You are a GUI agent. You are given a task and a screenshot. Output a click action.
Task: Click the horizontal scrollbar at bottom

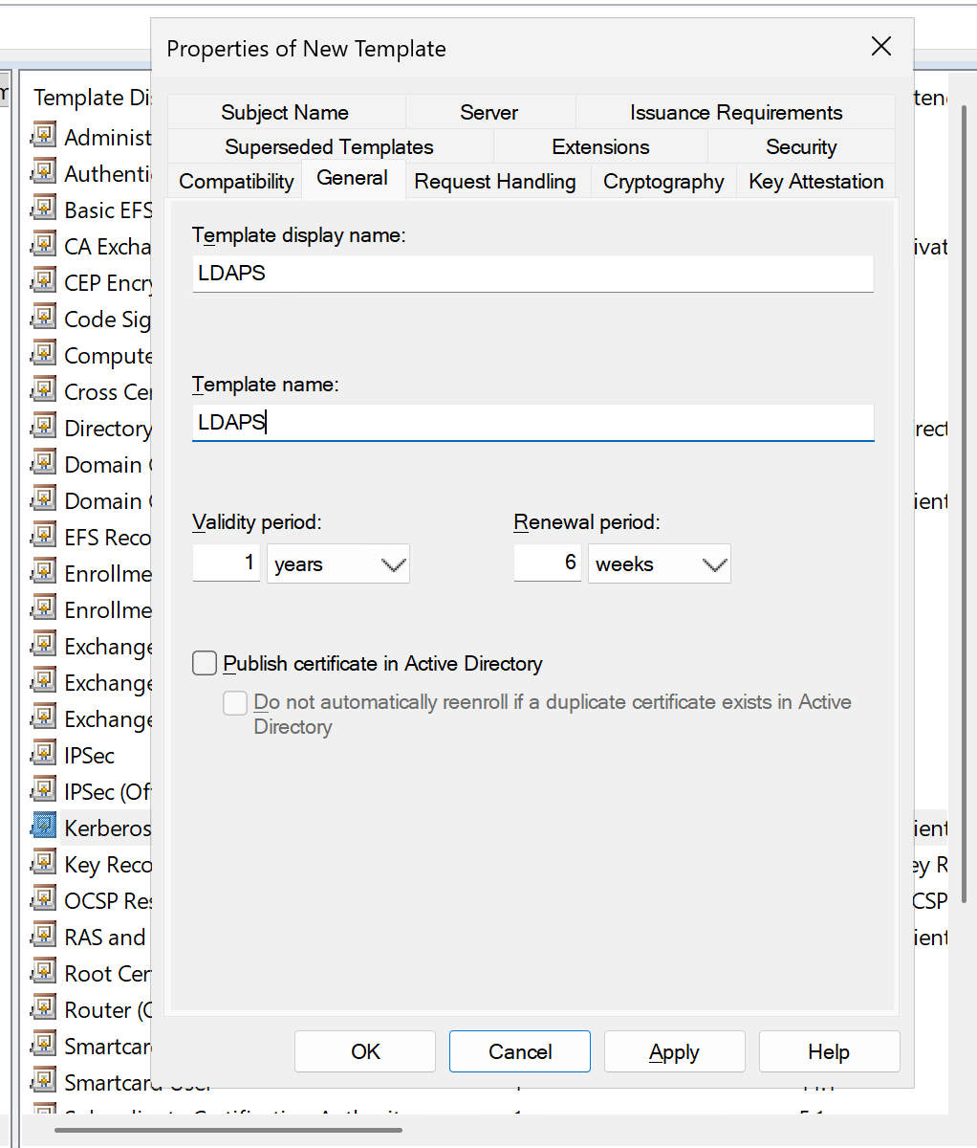pyautogui.click(x=228, y=1130)
